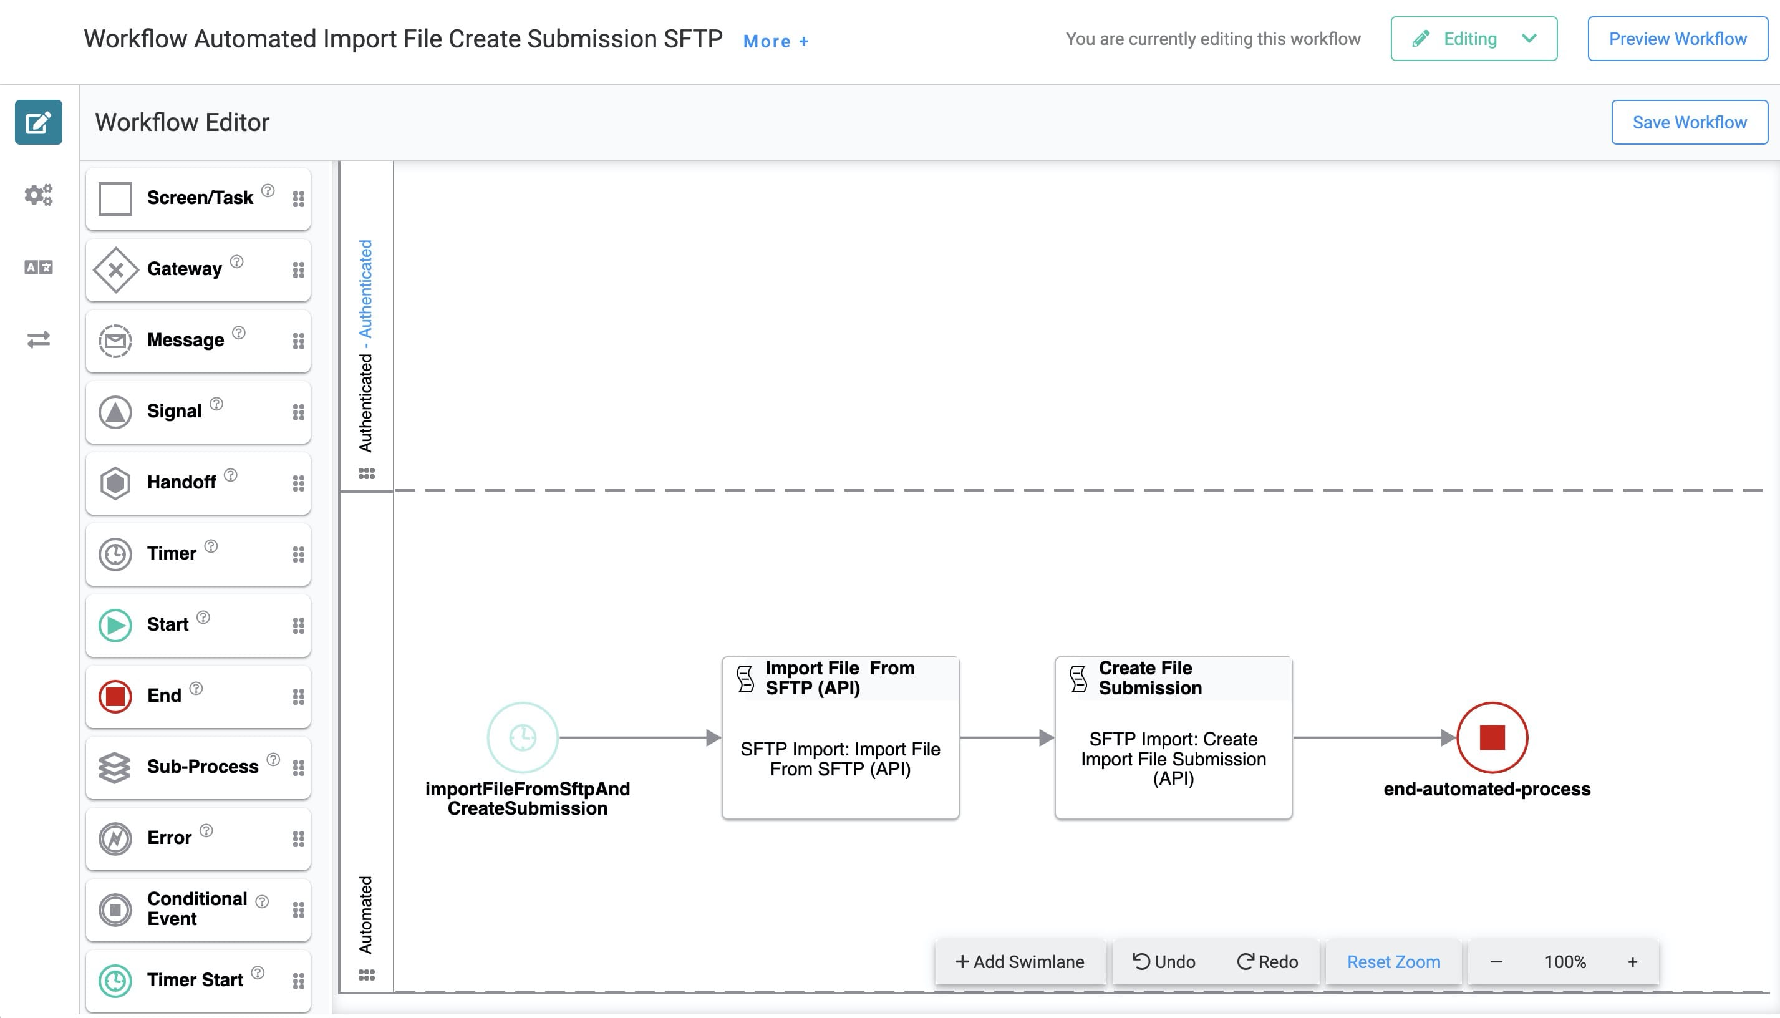This screenshot has width=1780, height=1018.
Task: Show help for Handoff
Action: tap(231, 475)
